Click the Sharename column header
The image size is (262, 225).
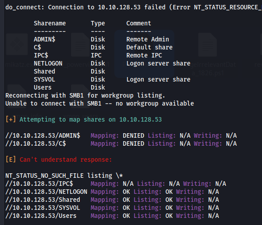(x=50, y=23)
